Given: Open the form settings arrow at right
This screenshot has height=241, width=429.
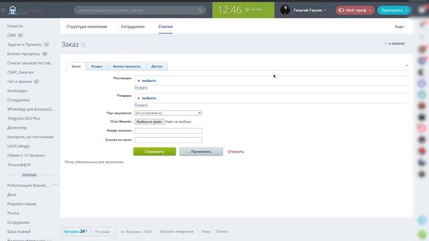Looking at the screenshot, I should coord(407,66).
